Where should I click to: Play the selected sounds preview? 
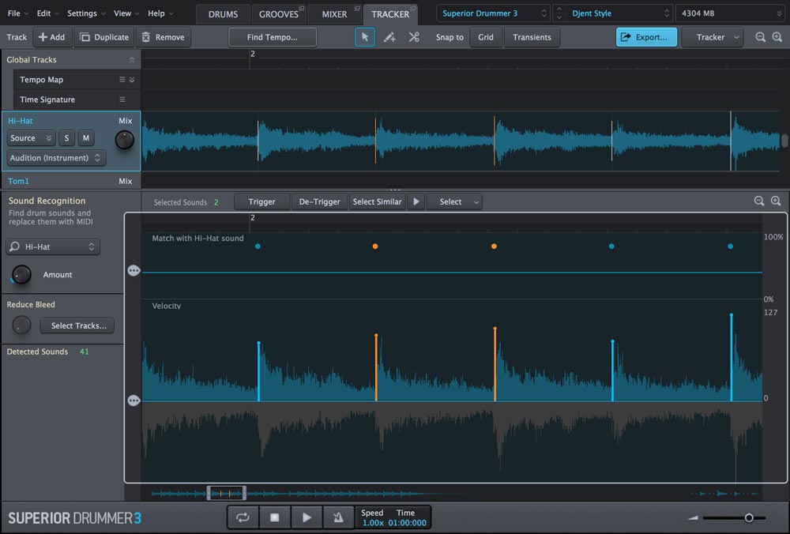[x=416, y=201]
